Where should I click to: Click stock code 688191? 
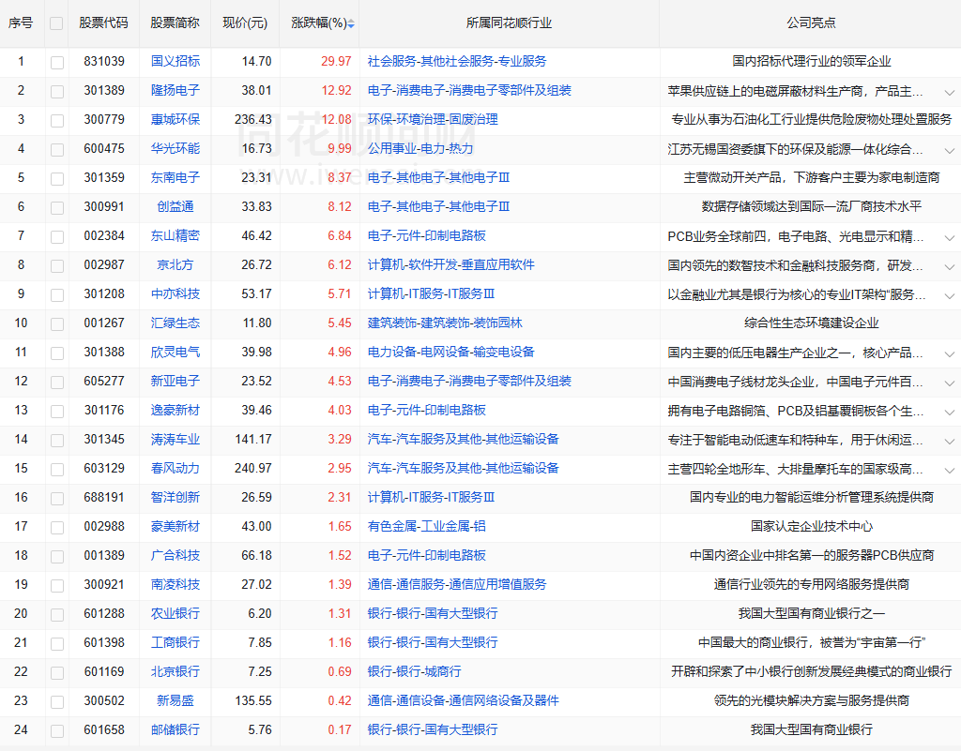point(104,497)
